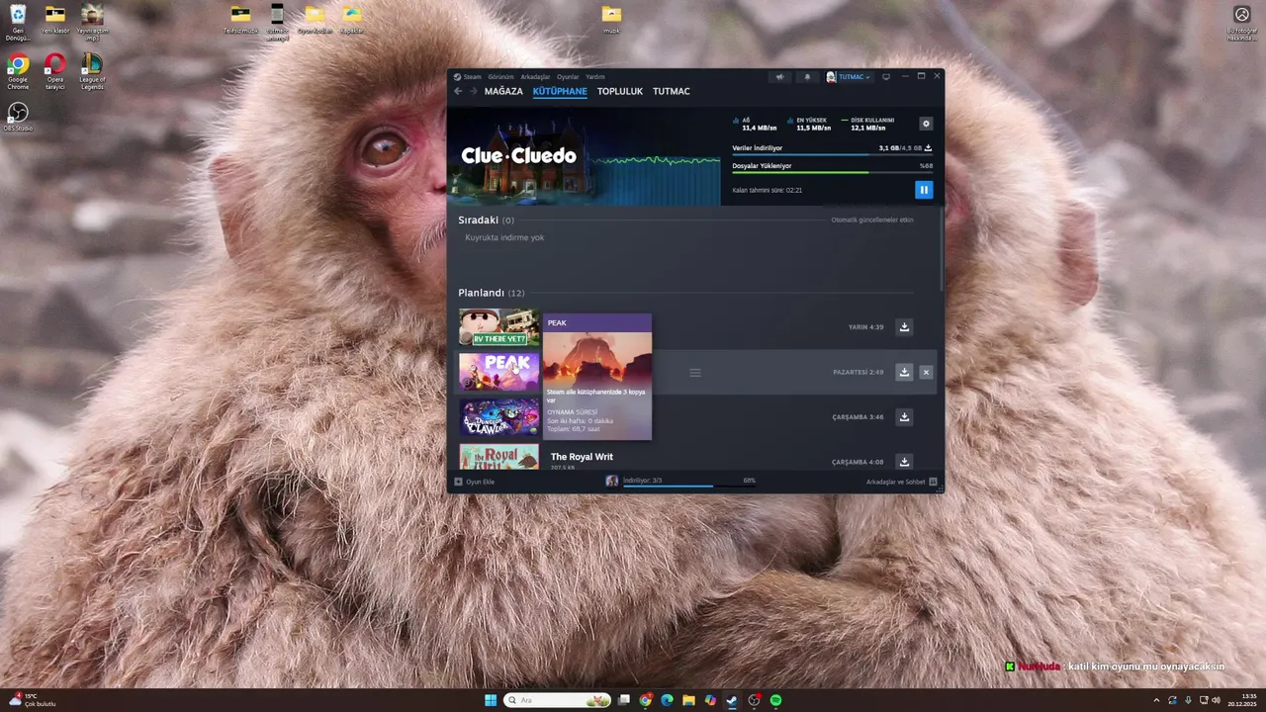
Task: Open Geri Dönüşüm recycle bin icon
Action: 18,22
